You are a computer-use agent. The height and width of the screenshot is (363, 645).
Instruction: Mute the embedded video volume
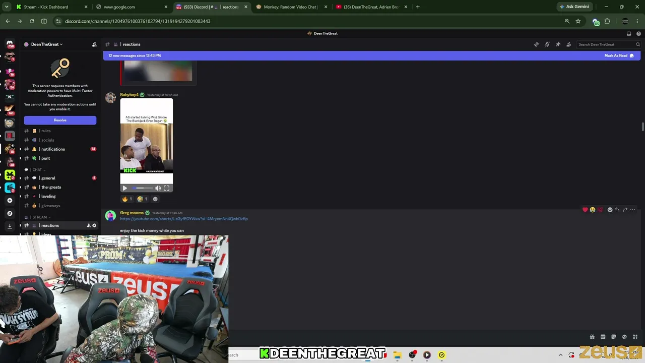pyautogui.click(x=158, y=188)
